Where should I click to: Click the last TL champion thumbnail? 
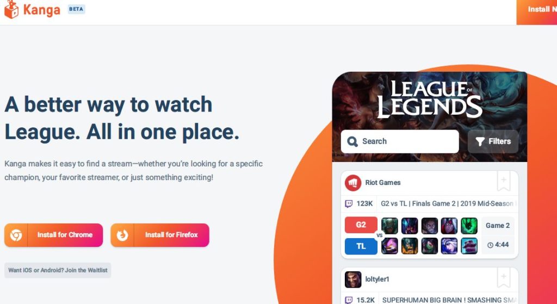[469, 246]
